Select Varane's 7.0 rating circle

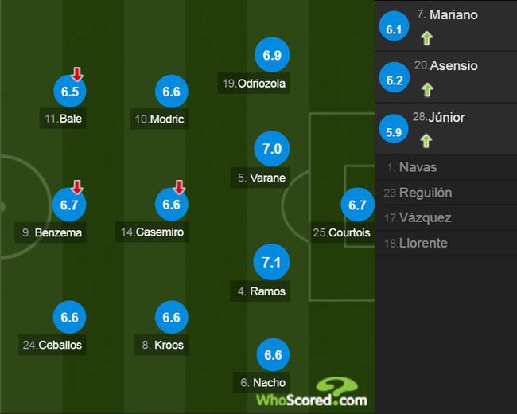(272, 149)
